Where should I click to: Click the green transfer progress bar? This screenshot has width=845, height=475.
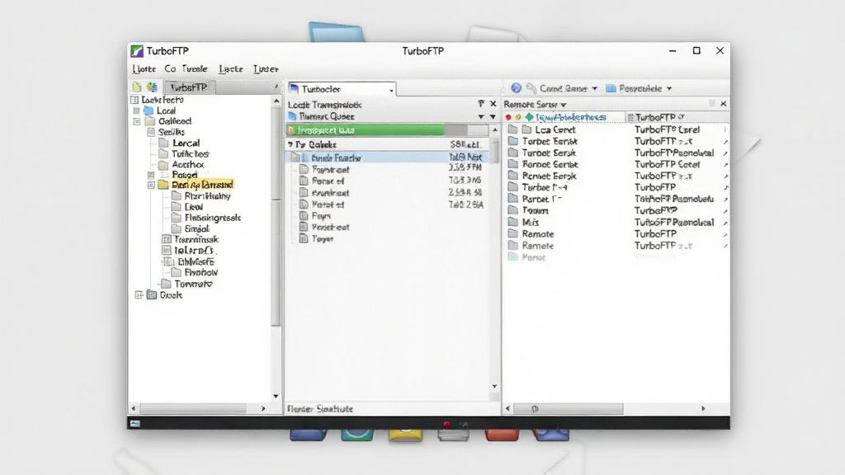[x=366, y=130]
